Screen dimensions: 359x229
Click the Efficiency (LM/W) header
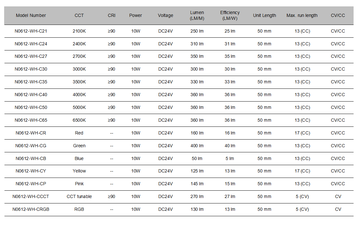230,15
